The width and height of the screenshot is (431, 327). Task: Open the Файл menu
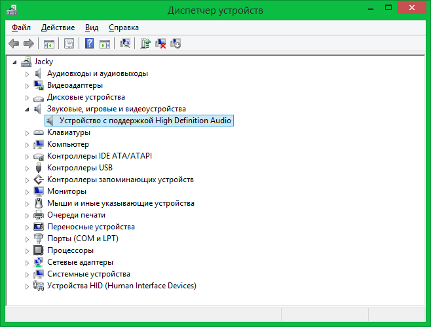tap(21, 28)
